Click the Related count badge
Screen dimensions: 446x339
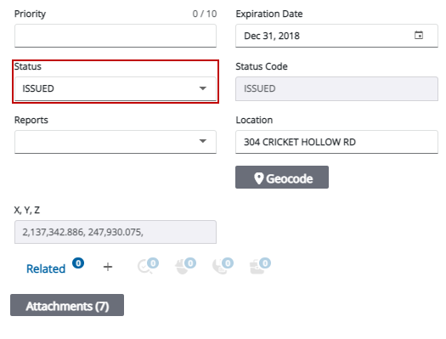pyautogui.click(x=78, y=263)
